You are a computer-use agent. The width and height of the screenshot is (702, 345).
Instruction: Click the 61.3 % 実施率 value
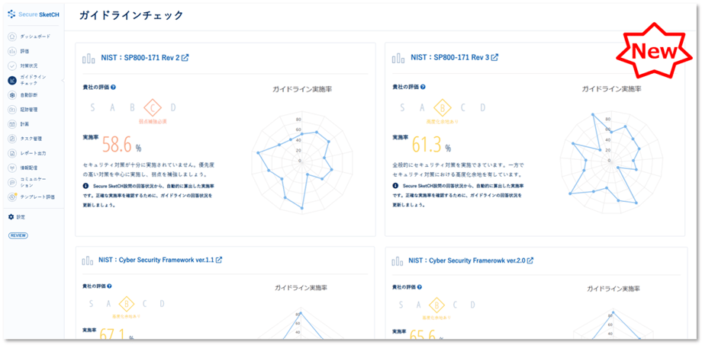click(x=432, y=145)
